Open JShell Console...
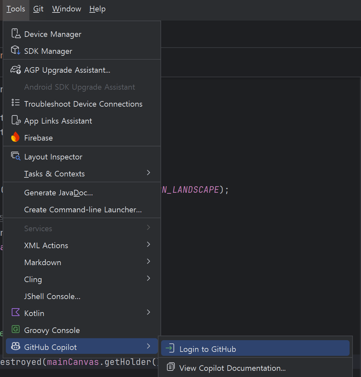Image resolution: width=361 pixels, height=377 pixels. 82,296
